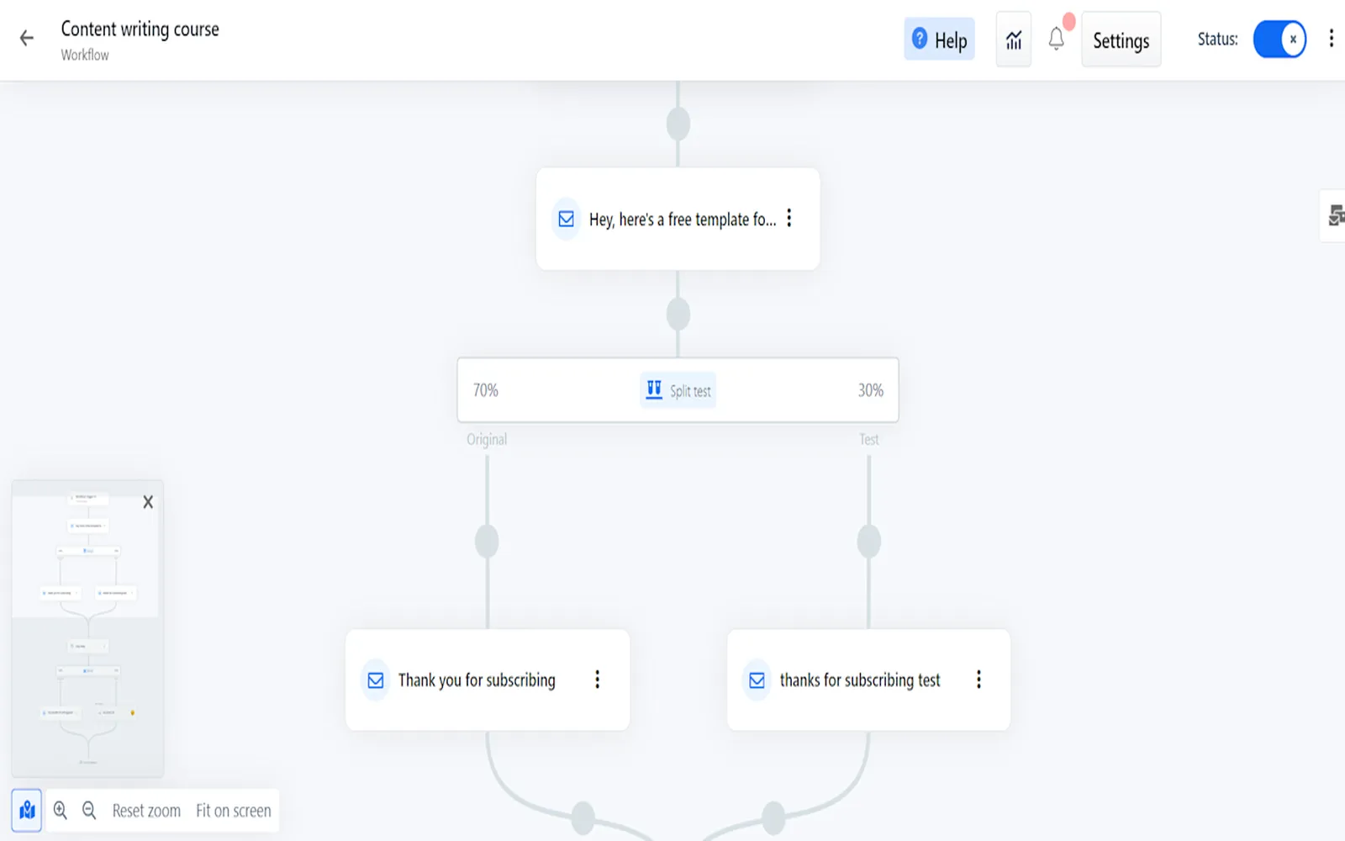The width and height of the screenshot is (1345, 841).
Task: Click the Original branch label
Action: [x=487, y=439]
